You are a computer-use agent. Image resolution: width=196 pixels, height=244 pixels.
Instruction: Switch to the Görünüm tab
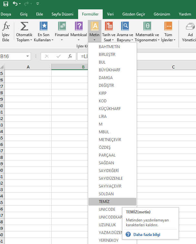(162, 14)
